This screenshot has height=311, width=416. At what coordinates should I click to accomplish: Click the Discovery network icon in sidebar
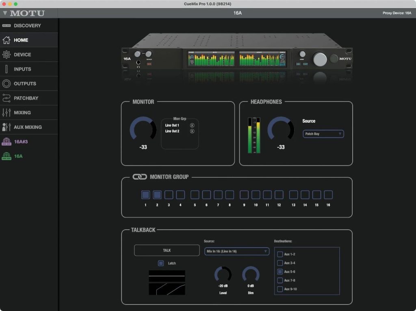[6, 26]
